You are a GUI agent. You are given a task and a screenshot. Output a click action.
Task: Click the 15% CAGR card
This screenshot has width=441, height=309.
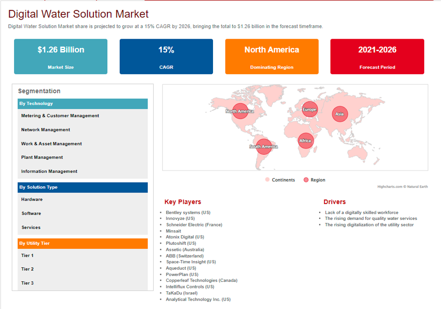pyautogui.click(x=166, y=56)
